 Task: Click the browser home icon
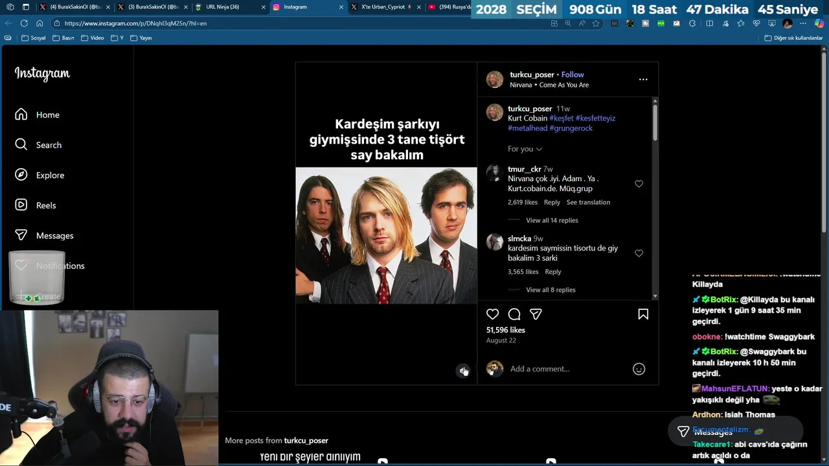coord(40,23)
